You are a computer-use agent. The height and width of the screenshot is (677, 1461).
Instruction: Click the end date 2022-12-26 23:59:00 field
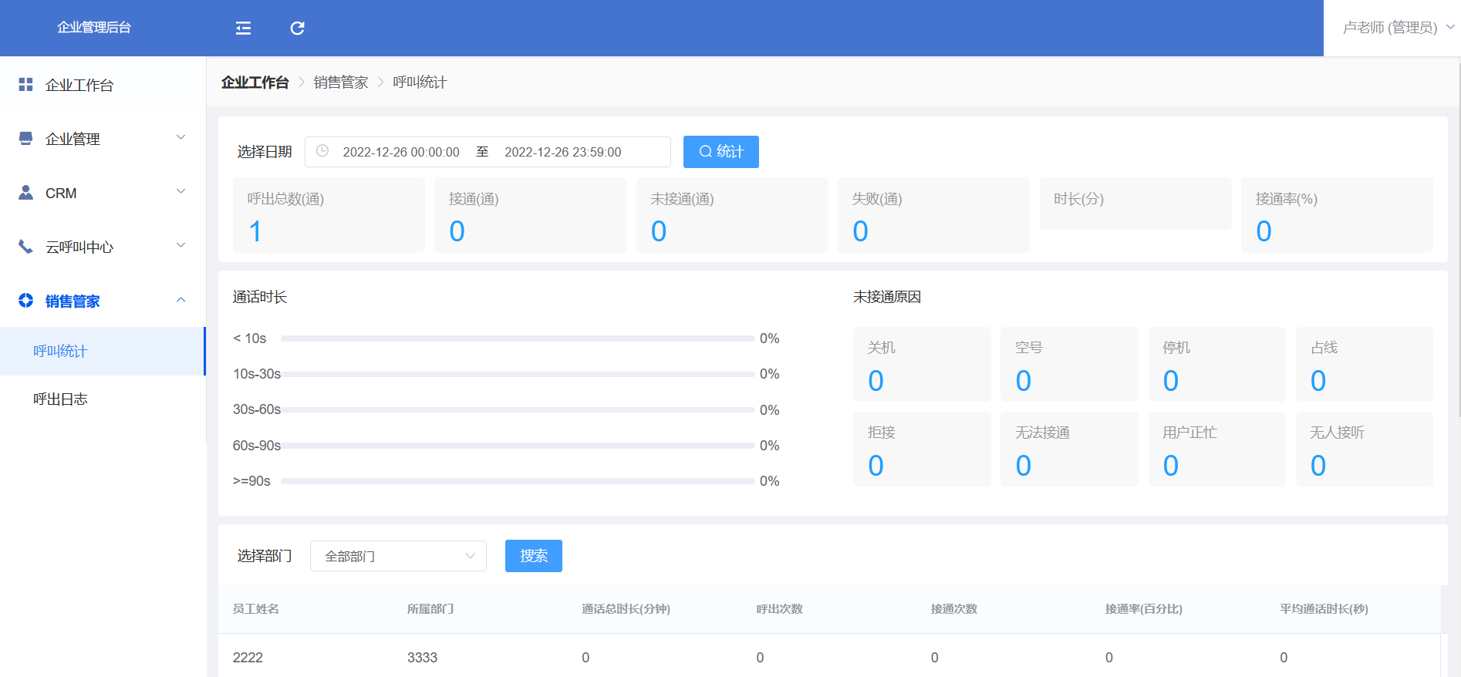pyautogui.click(x=563, y=152)
